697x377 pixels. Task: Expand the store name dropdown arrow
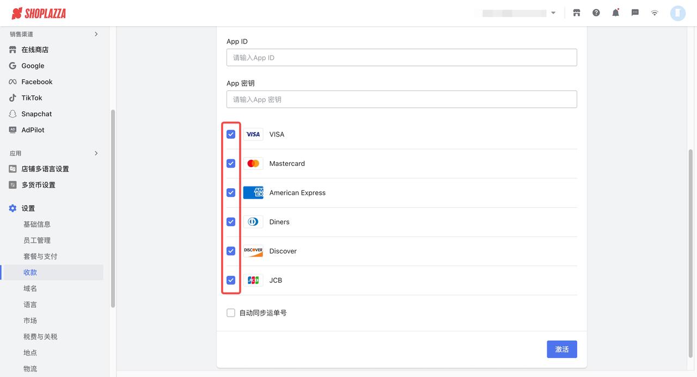tap(553, 13)
